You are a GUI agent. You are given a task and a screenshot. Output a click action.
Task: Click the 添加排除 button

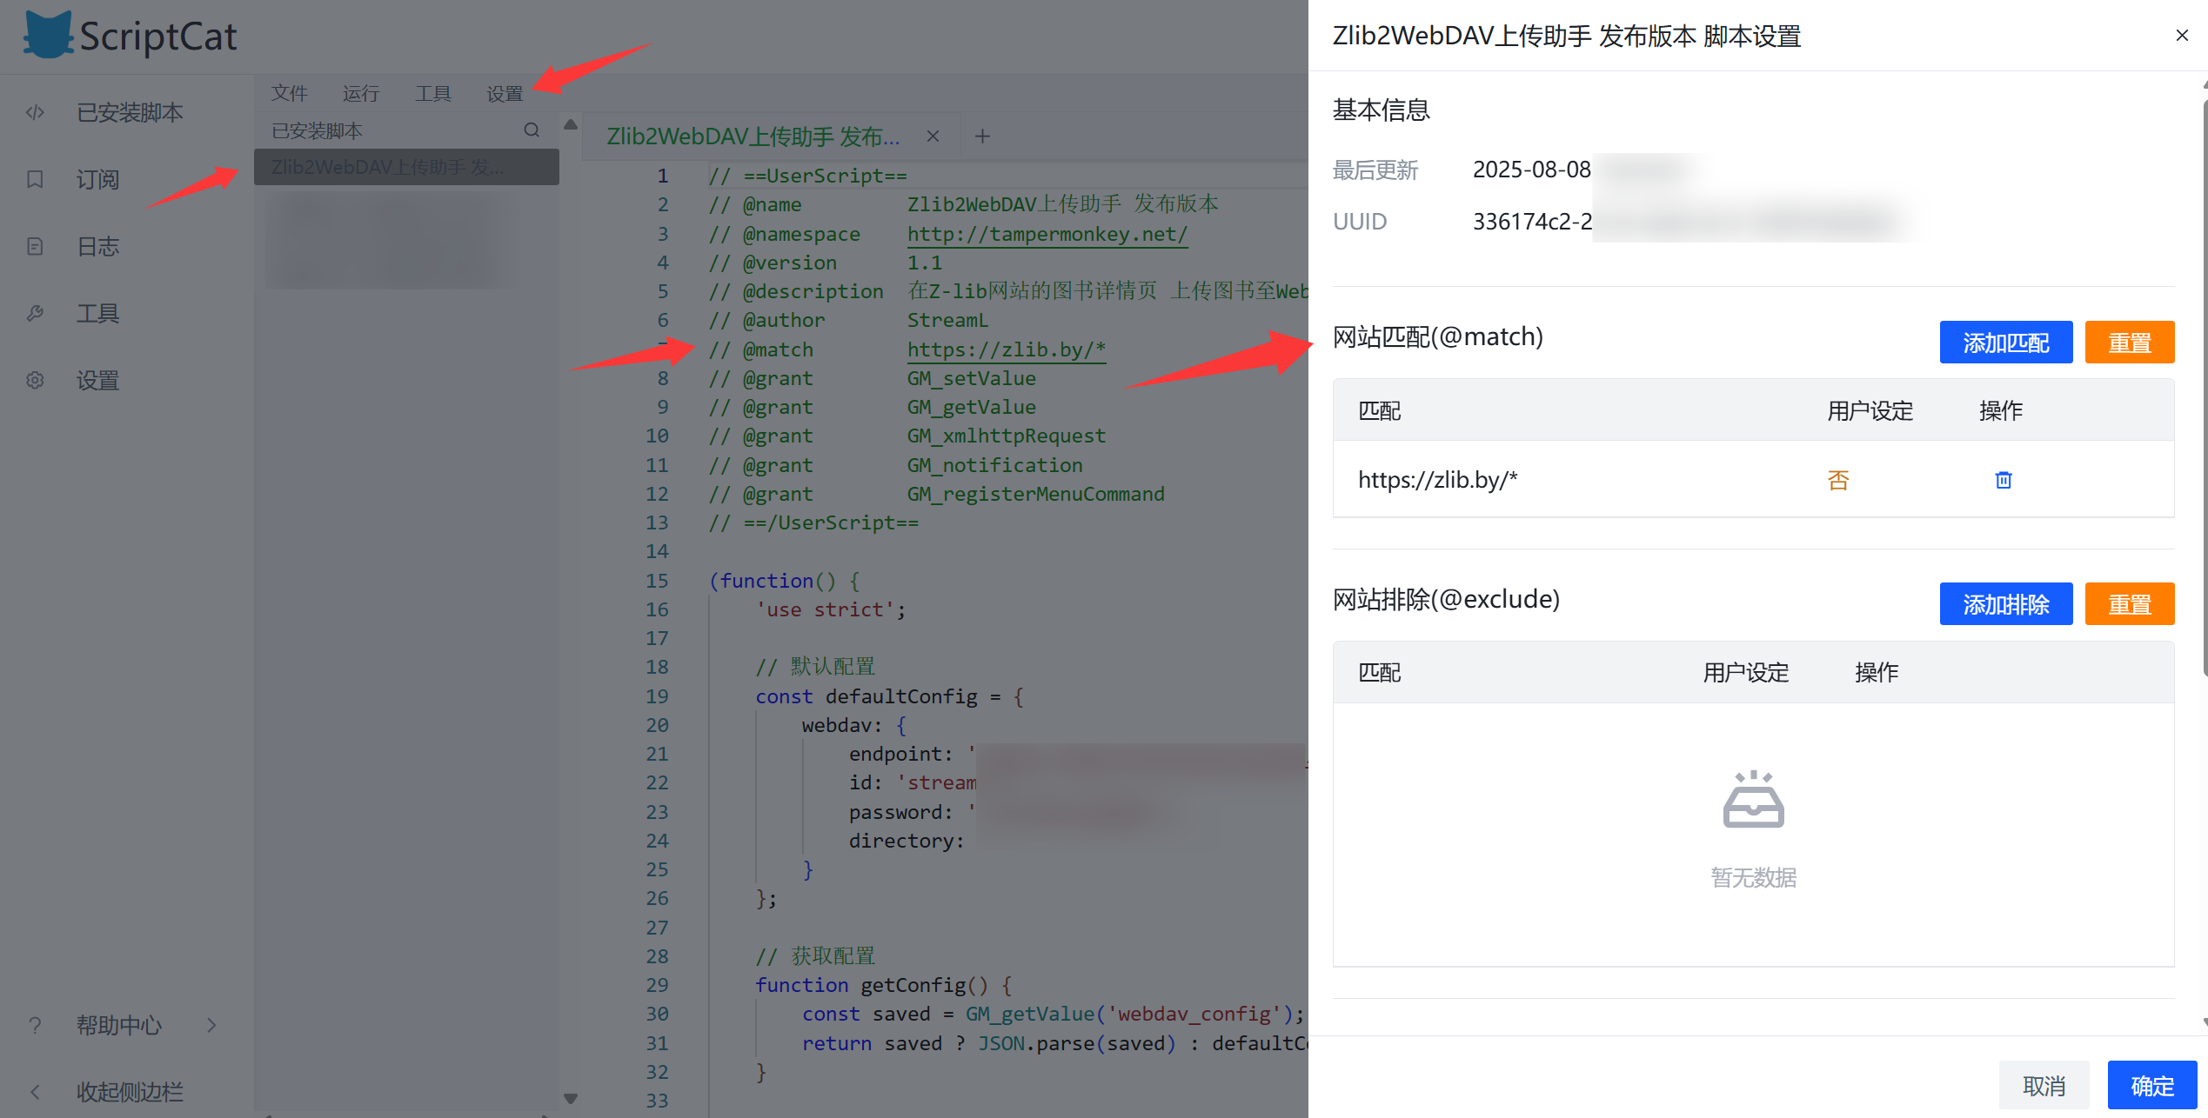(2005, 604)
